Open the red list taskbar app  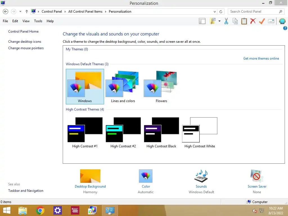click(x=75, y=210)
